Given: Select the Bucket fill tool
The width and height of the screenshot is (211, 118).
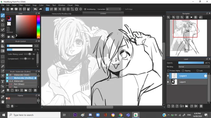Looking at the screenshot, I should pos(3,46).
